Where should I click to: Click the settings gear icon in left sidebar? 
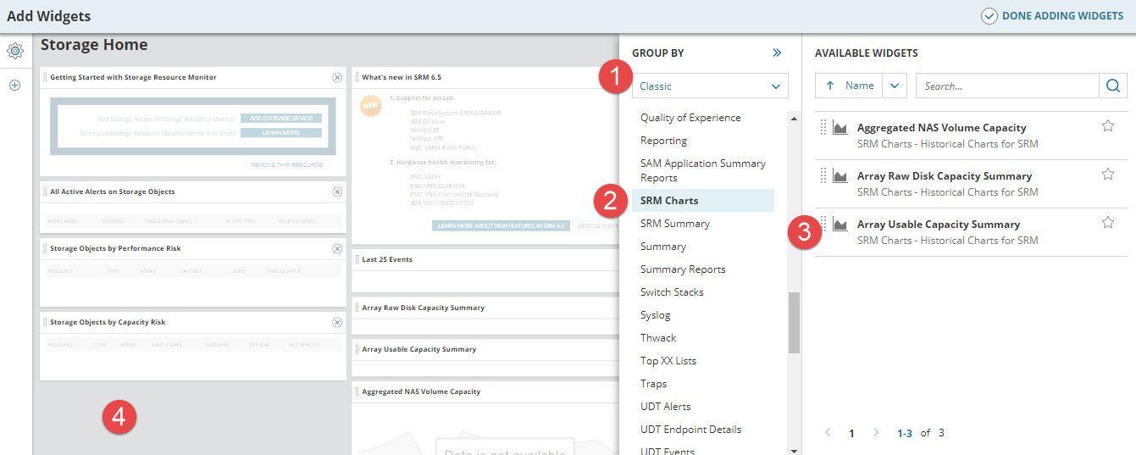[x=14, y=51]
